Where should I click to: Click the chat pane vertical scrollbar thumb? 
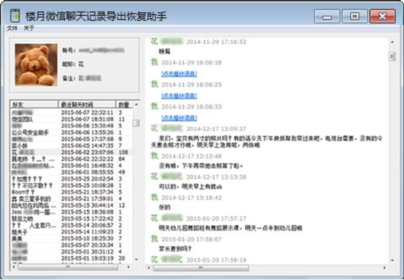point(392,56)
